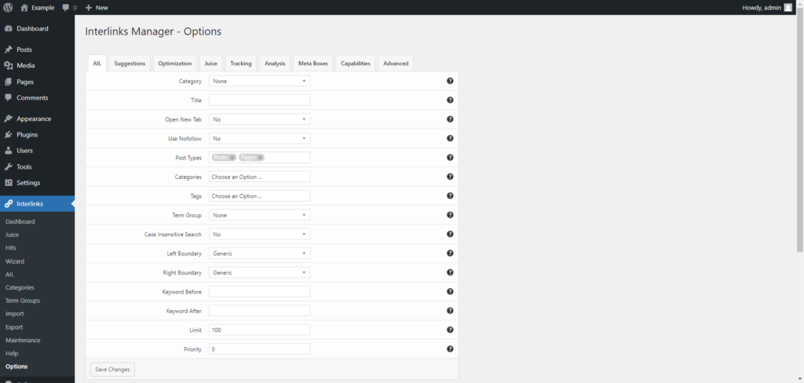
Task: Open the Category dropdown
Action: 259,81
